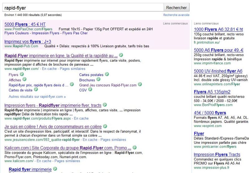Click the checkmark after Rapid-flyer prix sitelink
Screen dimensions: 249x173
72,84
